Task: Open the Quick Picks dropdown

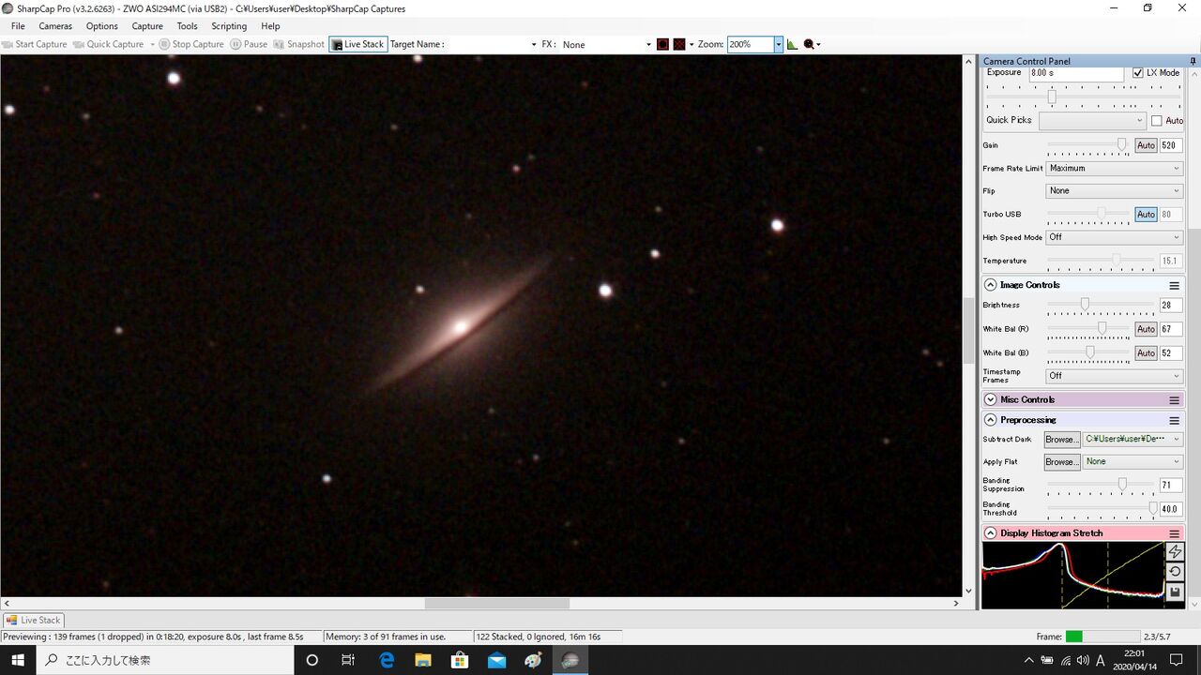Action: [1092, 121]
